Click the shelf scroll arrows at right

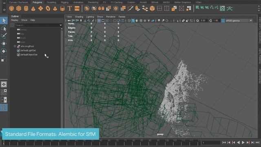(x=259, y=8)
